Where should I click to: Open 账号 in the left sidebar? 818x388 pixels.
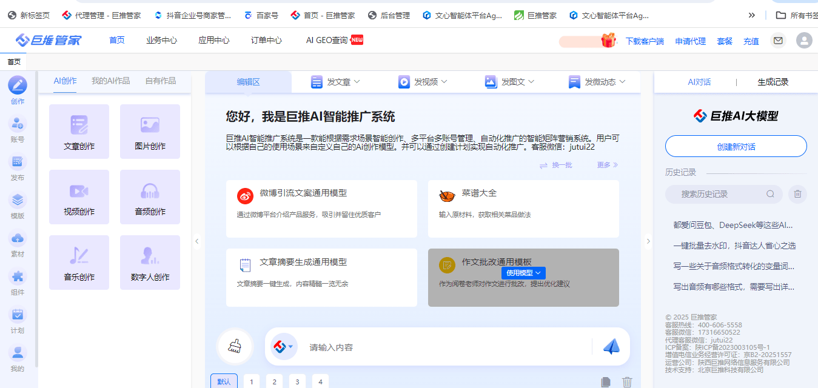click(18, 129)
